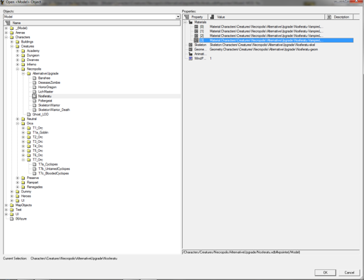Screen dimensions: 364x280
Task: Click the HorrorDragon model file icon
Action: [x=34, y=87]
